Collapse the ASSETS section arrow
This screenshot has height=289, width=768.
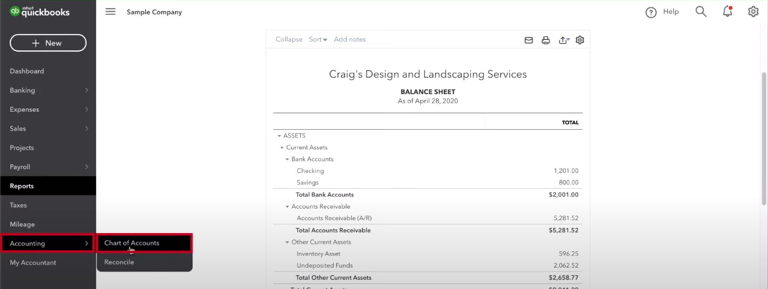point(279,136)
